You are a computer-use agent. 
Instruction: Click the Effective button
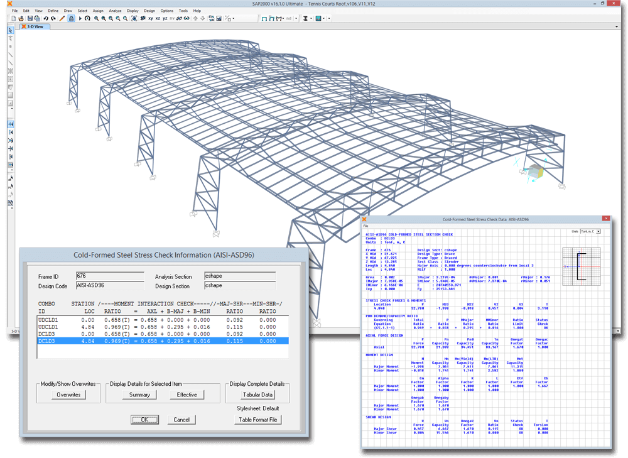[187, 395]
